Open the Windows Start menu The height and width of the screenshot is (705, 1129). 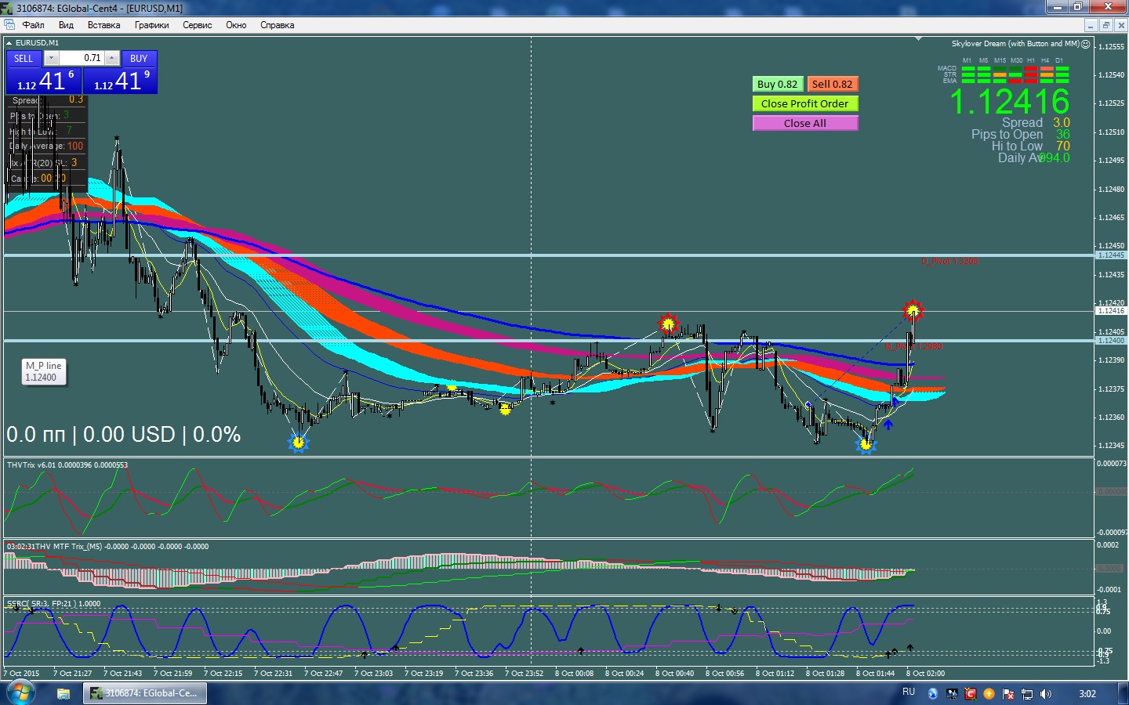(x=20, y=693)
